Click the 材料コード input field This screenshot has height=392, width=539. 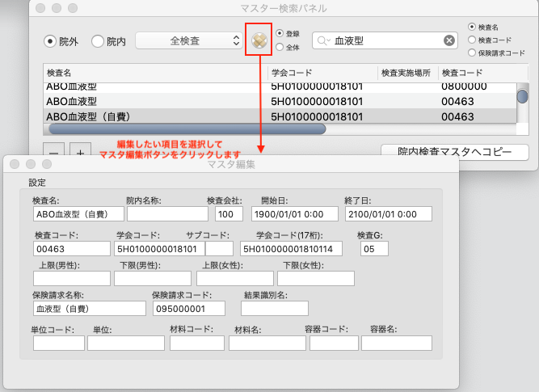(197, 344)
